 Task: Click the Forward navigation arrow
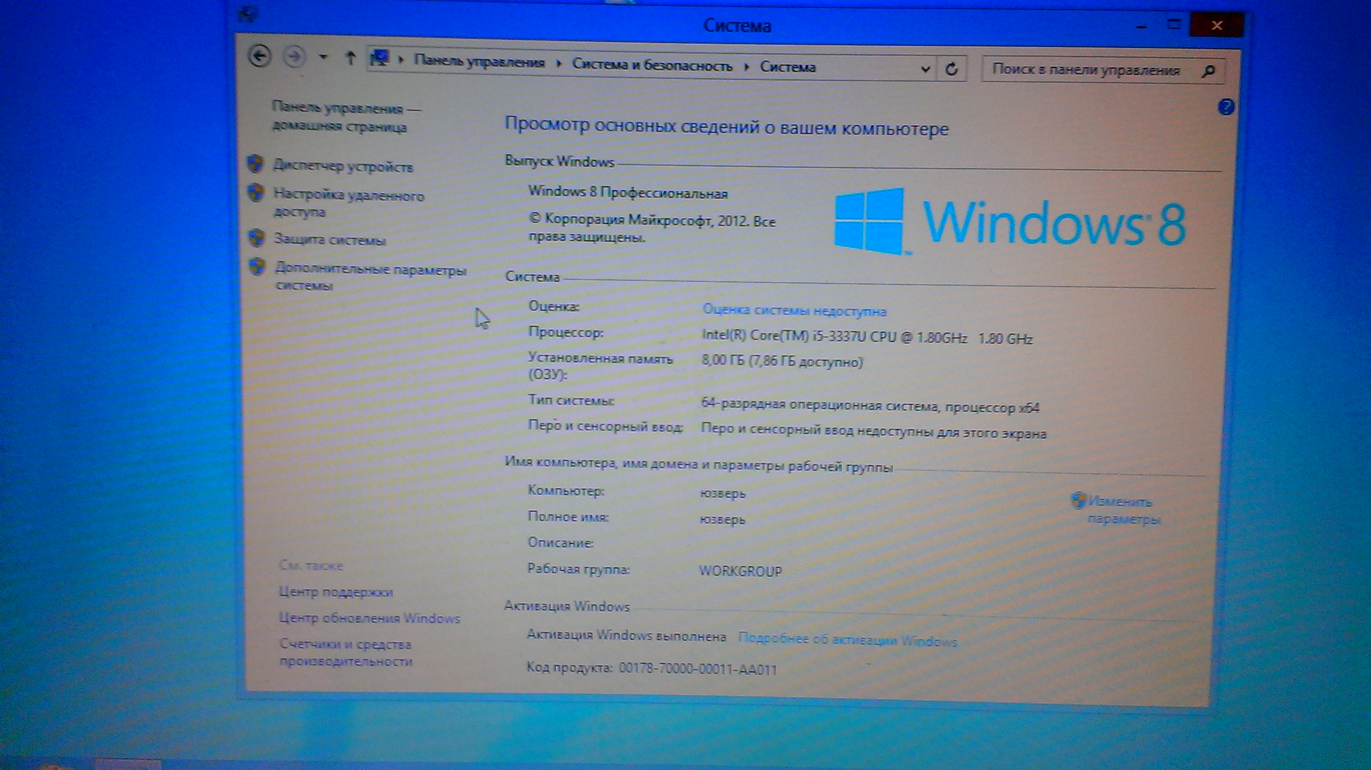tap(294, 57)
